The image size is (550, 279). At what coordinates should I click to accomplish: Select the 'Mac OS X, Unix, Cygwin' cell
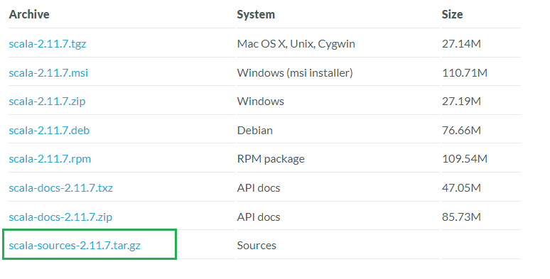[296, 44]
